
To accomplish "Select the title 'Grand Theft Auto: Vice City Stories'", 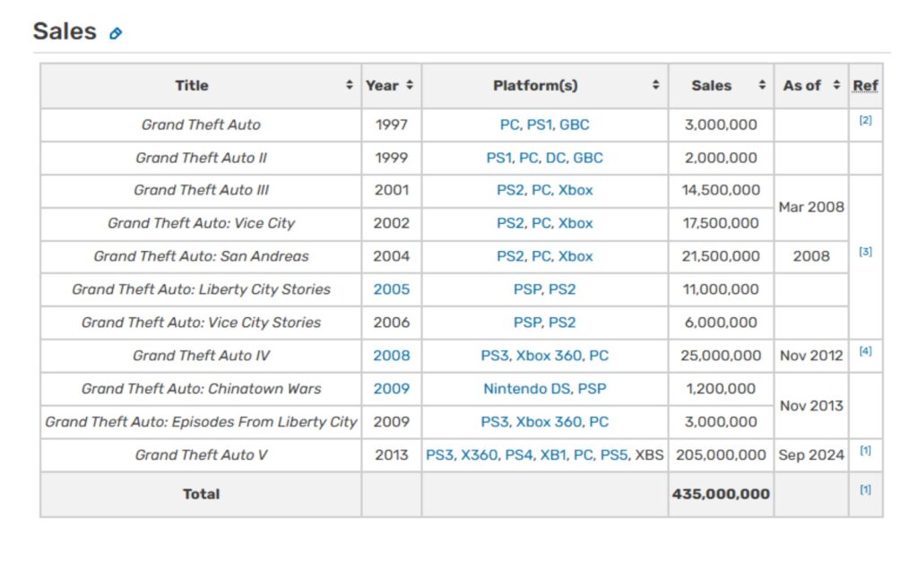I will click(x=201, y=323).
